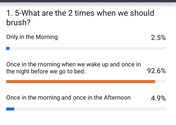176x125 pixels.
Task: Click the orange result bar
Action: pos(81,82)
